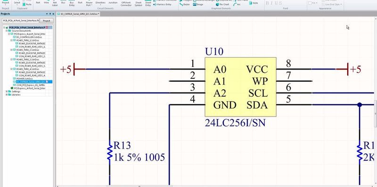
Task: Open the Projects panel options arrow
Action: (47, 14)
